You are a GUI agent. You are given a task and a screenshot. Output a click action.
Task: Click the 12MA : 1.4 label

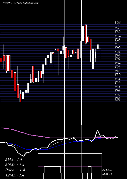(x=15, y=175)
